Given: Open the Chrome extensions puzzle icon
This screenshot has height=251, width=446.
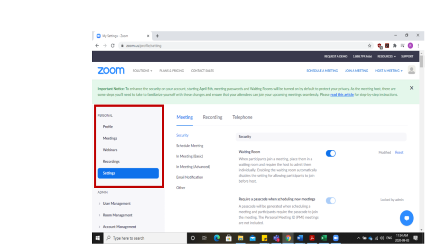Looking at the screenshot, I should pyautogui.click(x=395, y=46).
